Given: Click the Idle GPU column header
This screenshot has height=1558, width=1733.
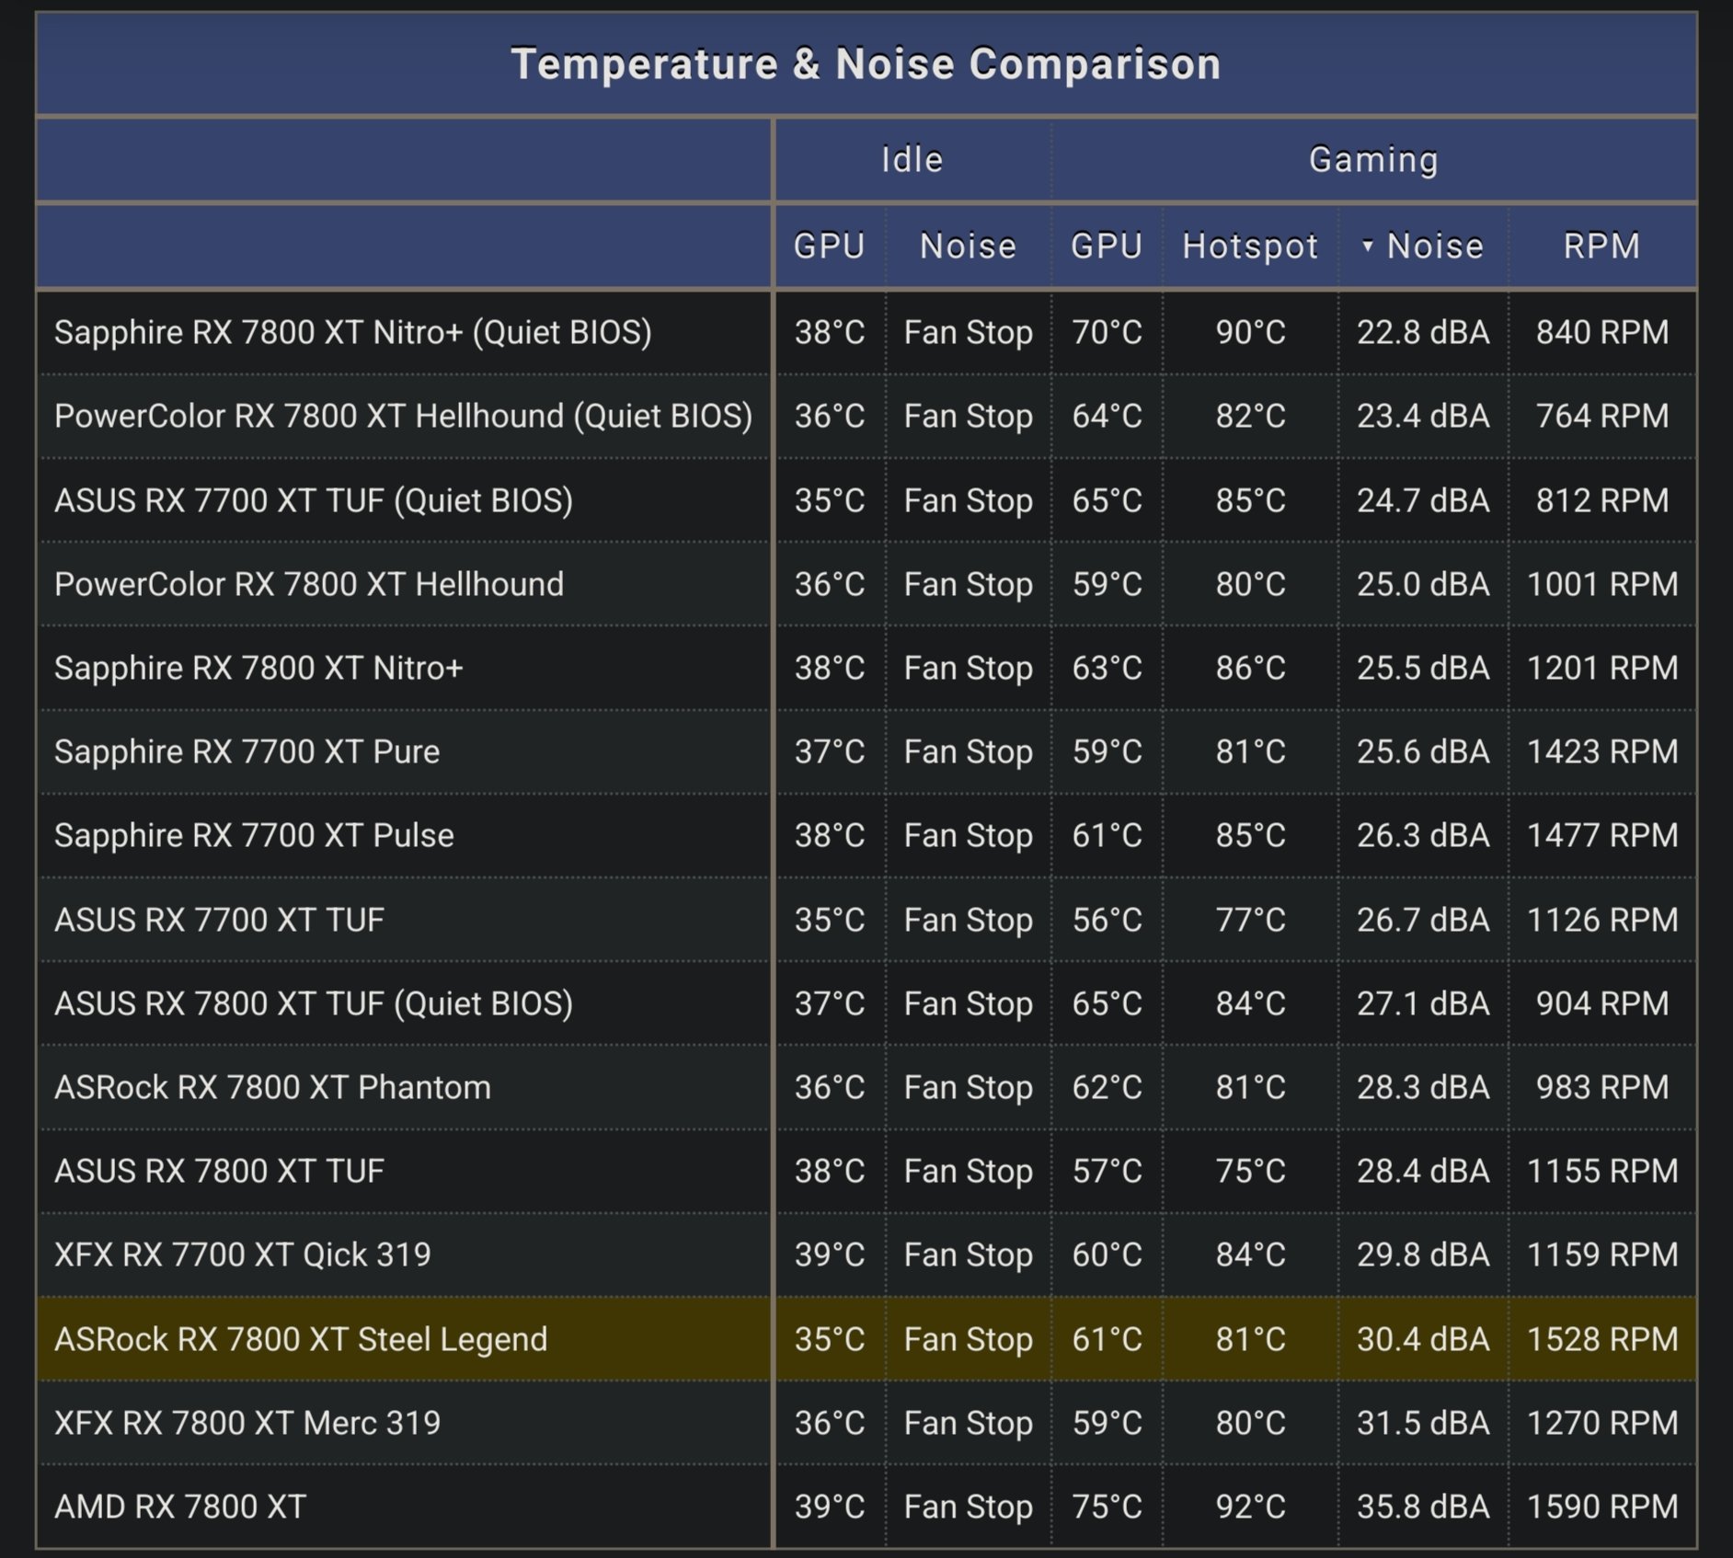Looking at the screenshot, I should tap(829, 246).
